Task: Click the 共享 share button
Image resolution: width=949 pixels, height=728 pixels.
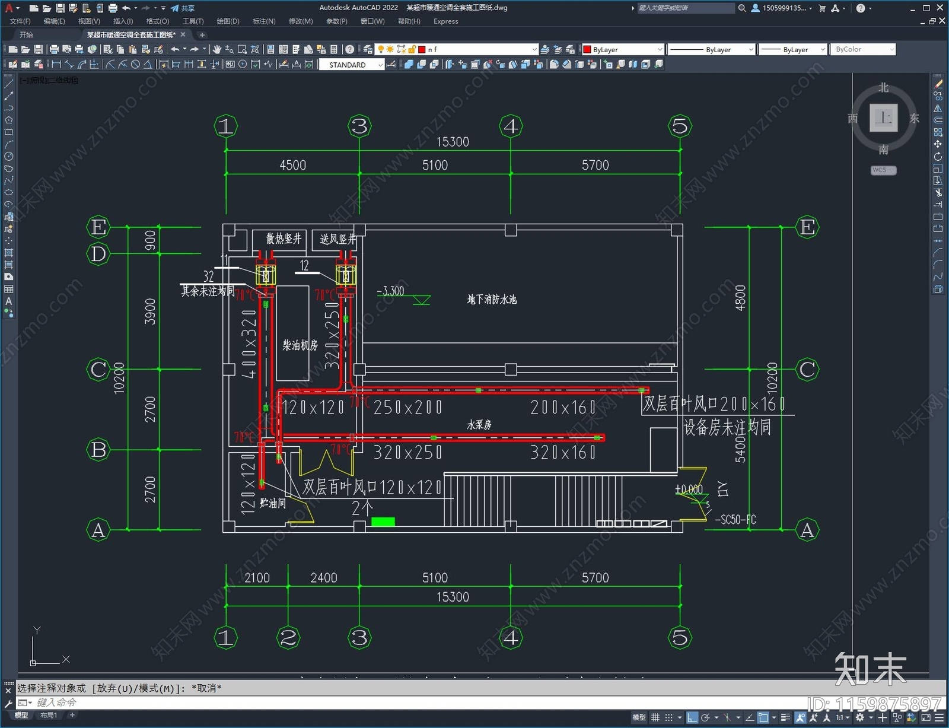Action: [183, 8]
